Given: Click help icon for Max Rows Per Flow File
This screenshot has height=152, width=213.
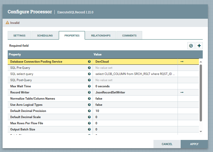Looking at the screenshot, I should [89, 123].
